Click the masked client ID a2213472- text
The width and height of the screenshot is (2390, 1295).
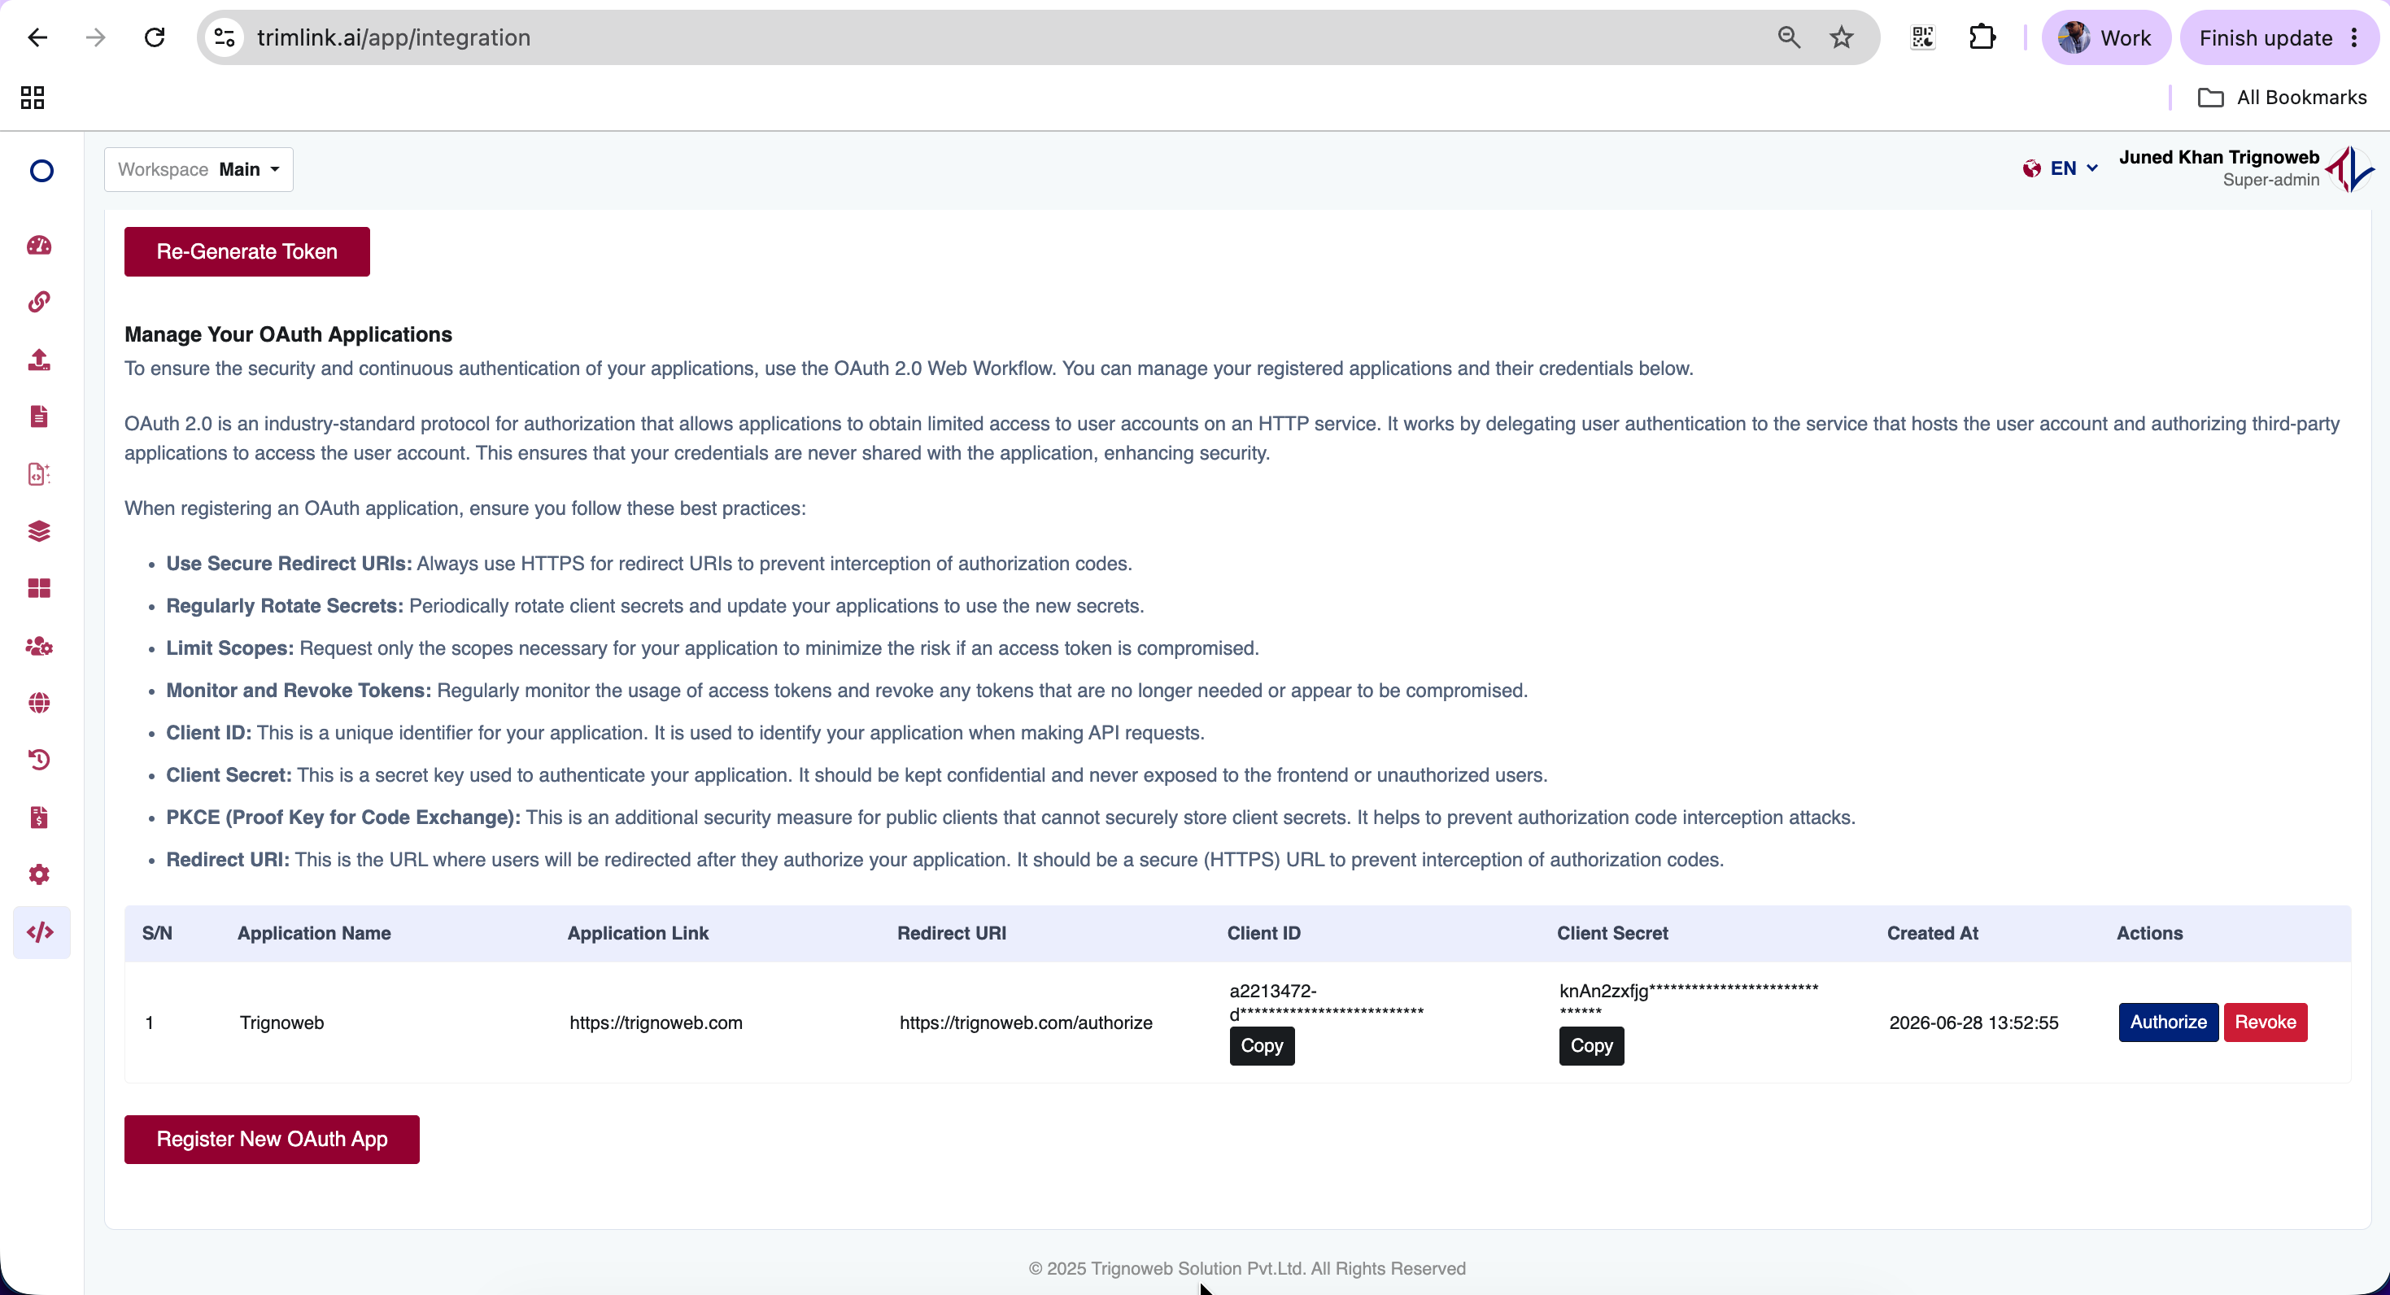pyautogui.click(x=1326, y=1002)
